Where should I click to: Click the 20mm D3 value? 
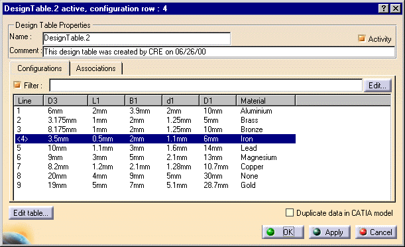(58, 176)
